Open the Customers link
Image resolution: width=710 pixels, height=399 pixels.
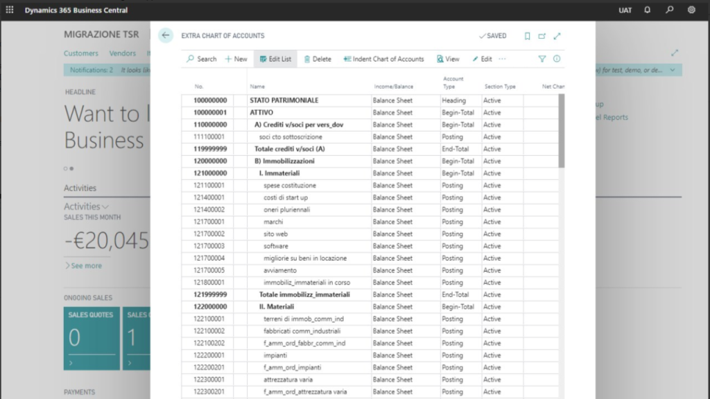pyautogui.click(x=81, y=53)
